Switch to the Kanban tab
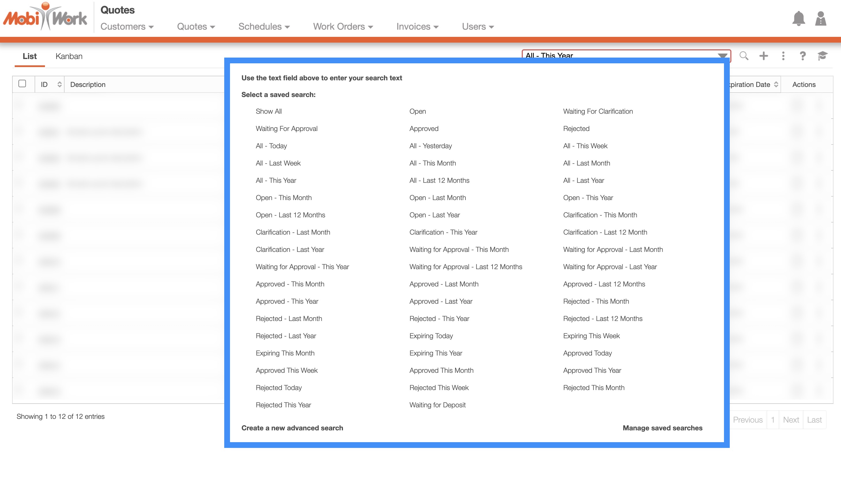This screenshot has width=841, height=479. (69, 56)
